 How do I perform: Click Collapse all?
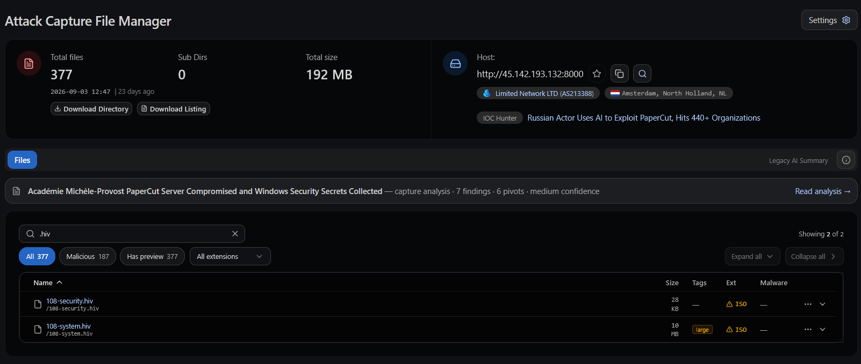pos(814,256)
